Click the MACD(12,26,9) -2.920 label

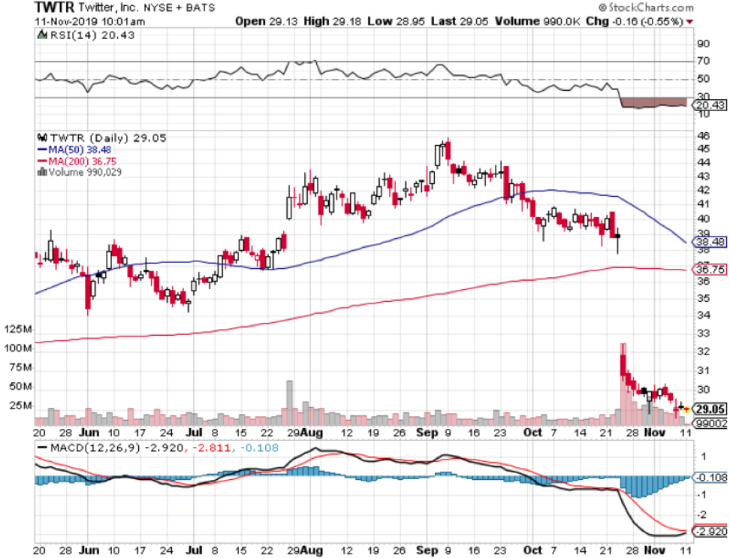[116, 448]
